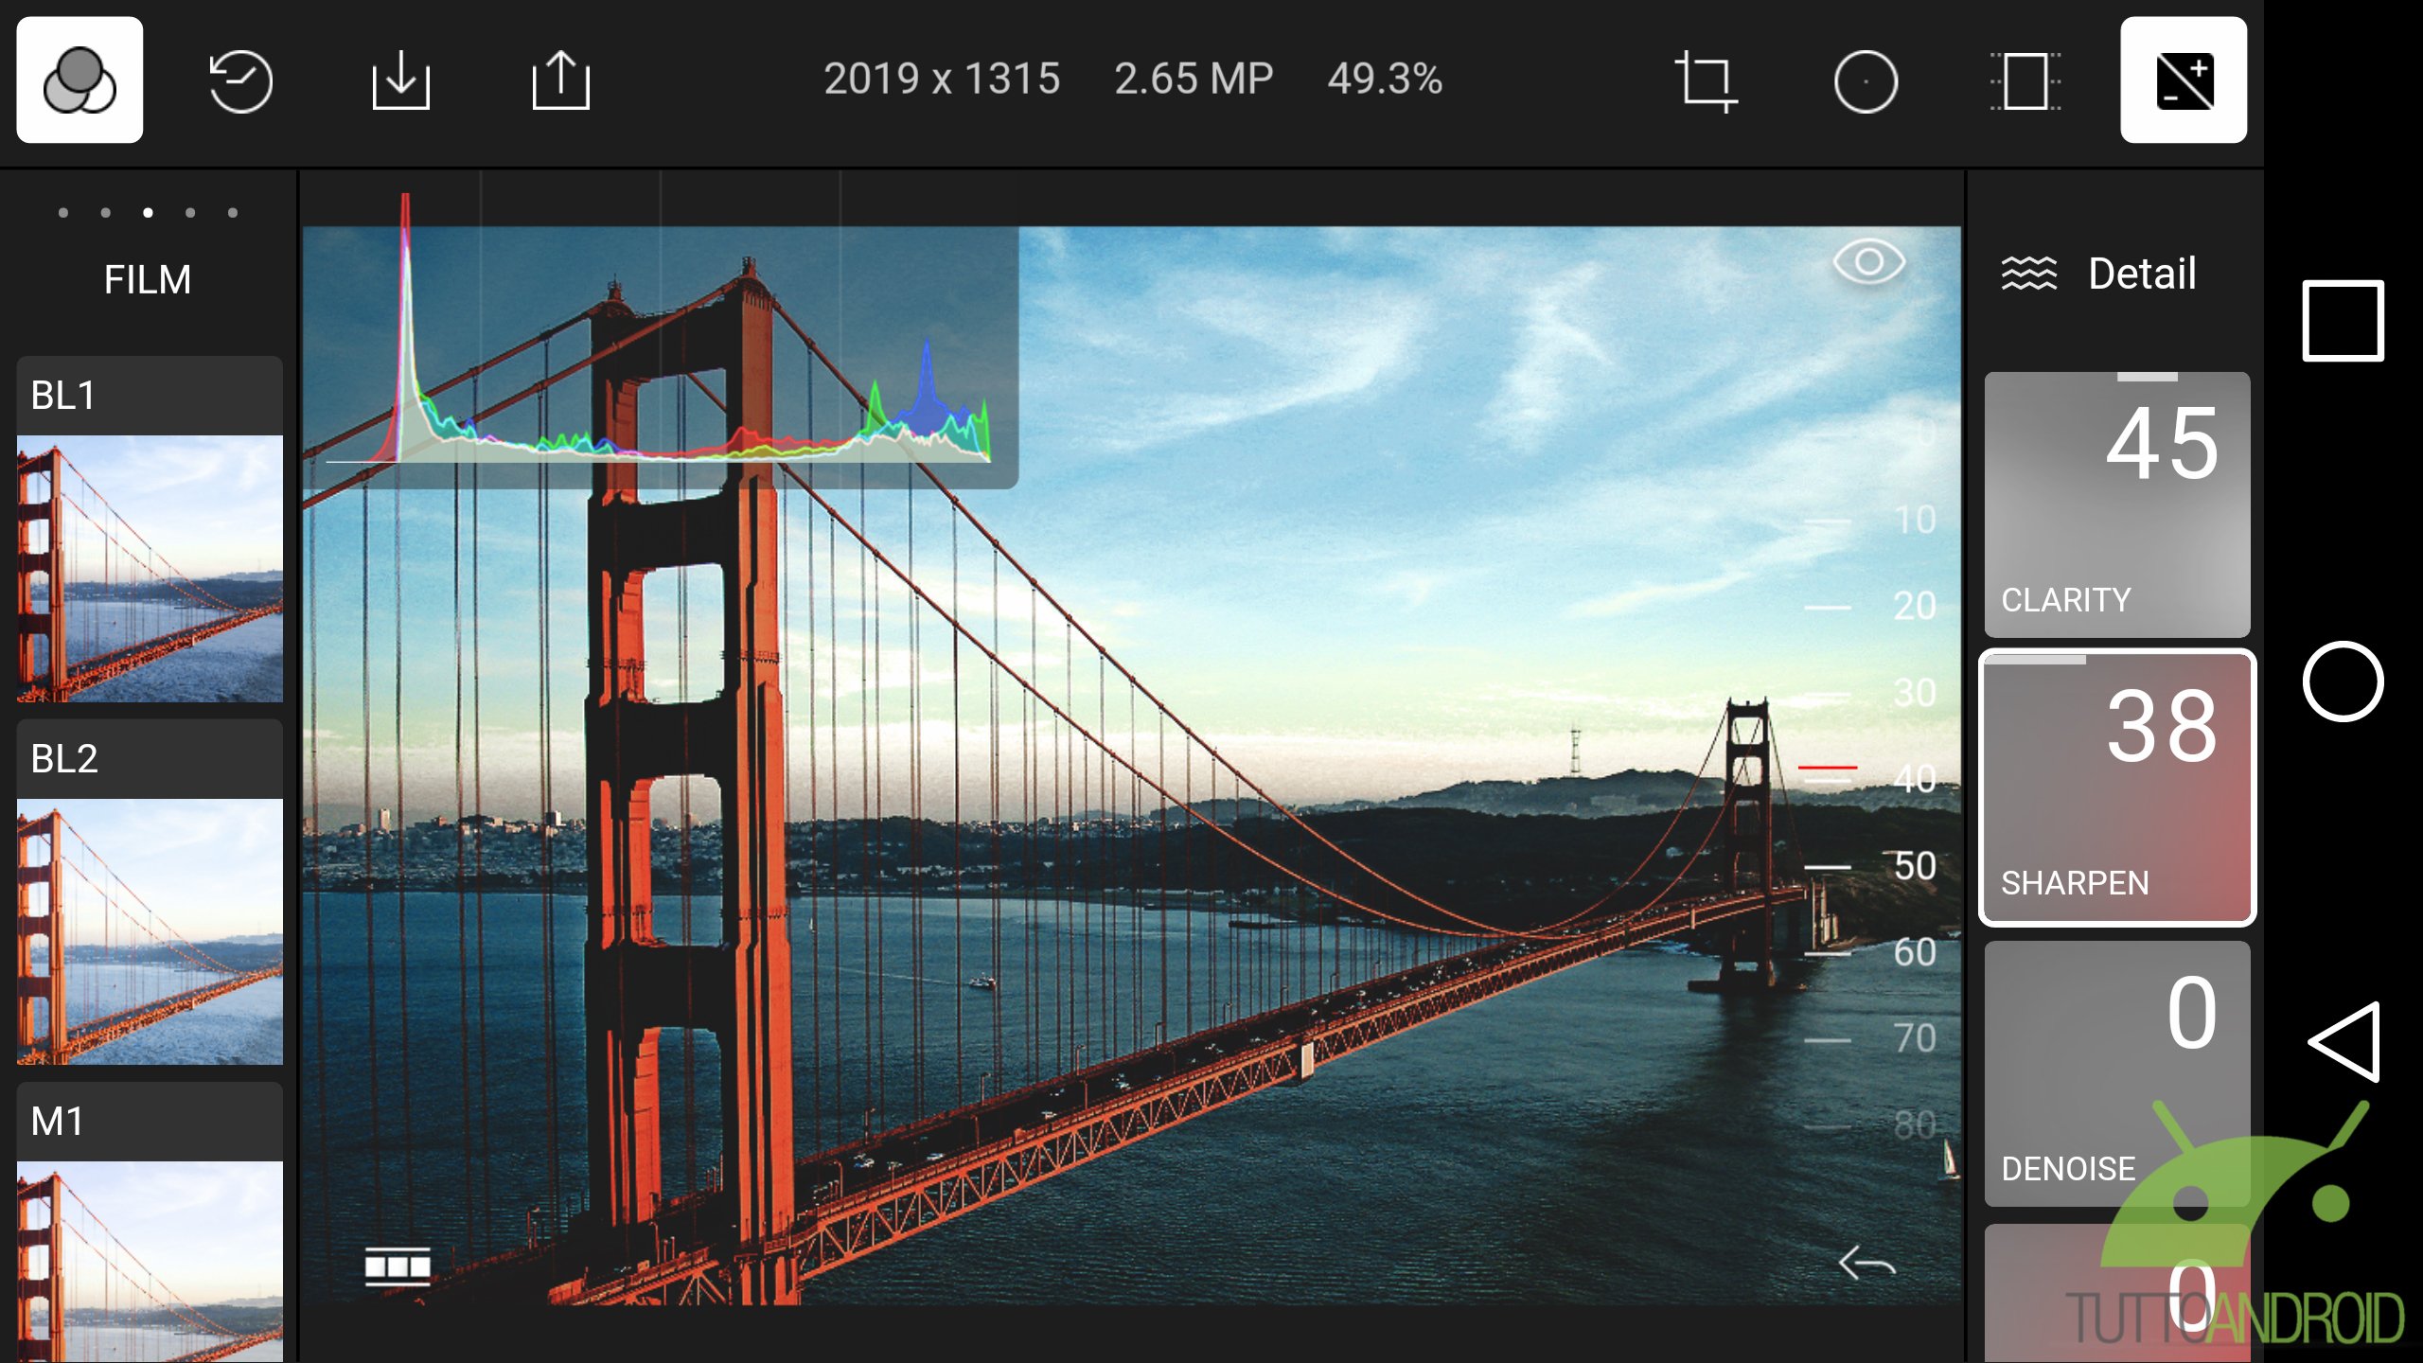This screenshot has width=2423, height=1363.
Task: Set sharpen scale to 20
Action: (x=1914, y=606)
